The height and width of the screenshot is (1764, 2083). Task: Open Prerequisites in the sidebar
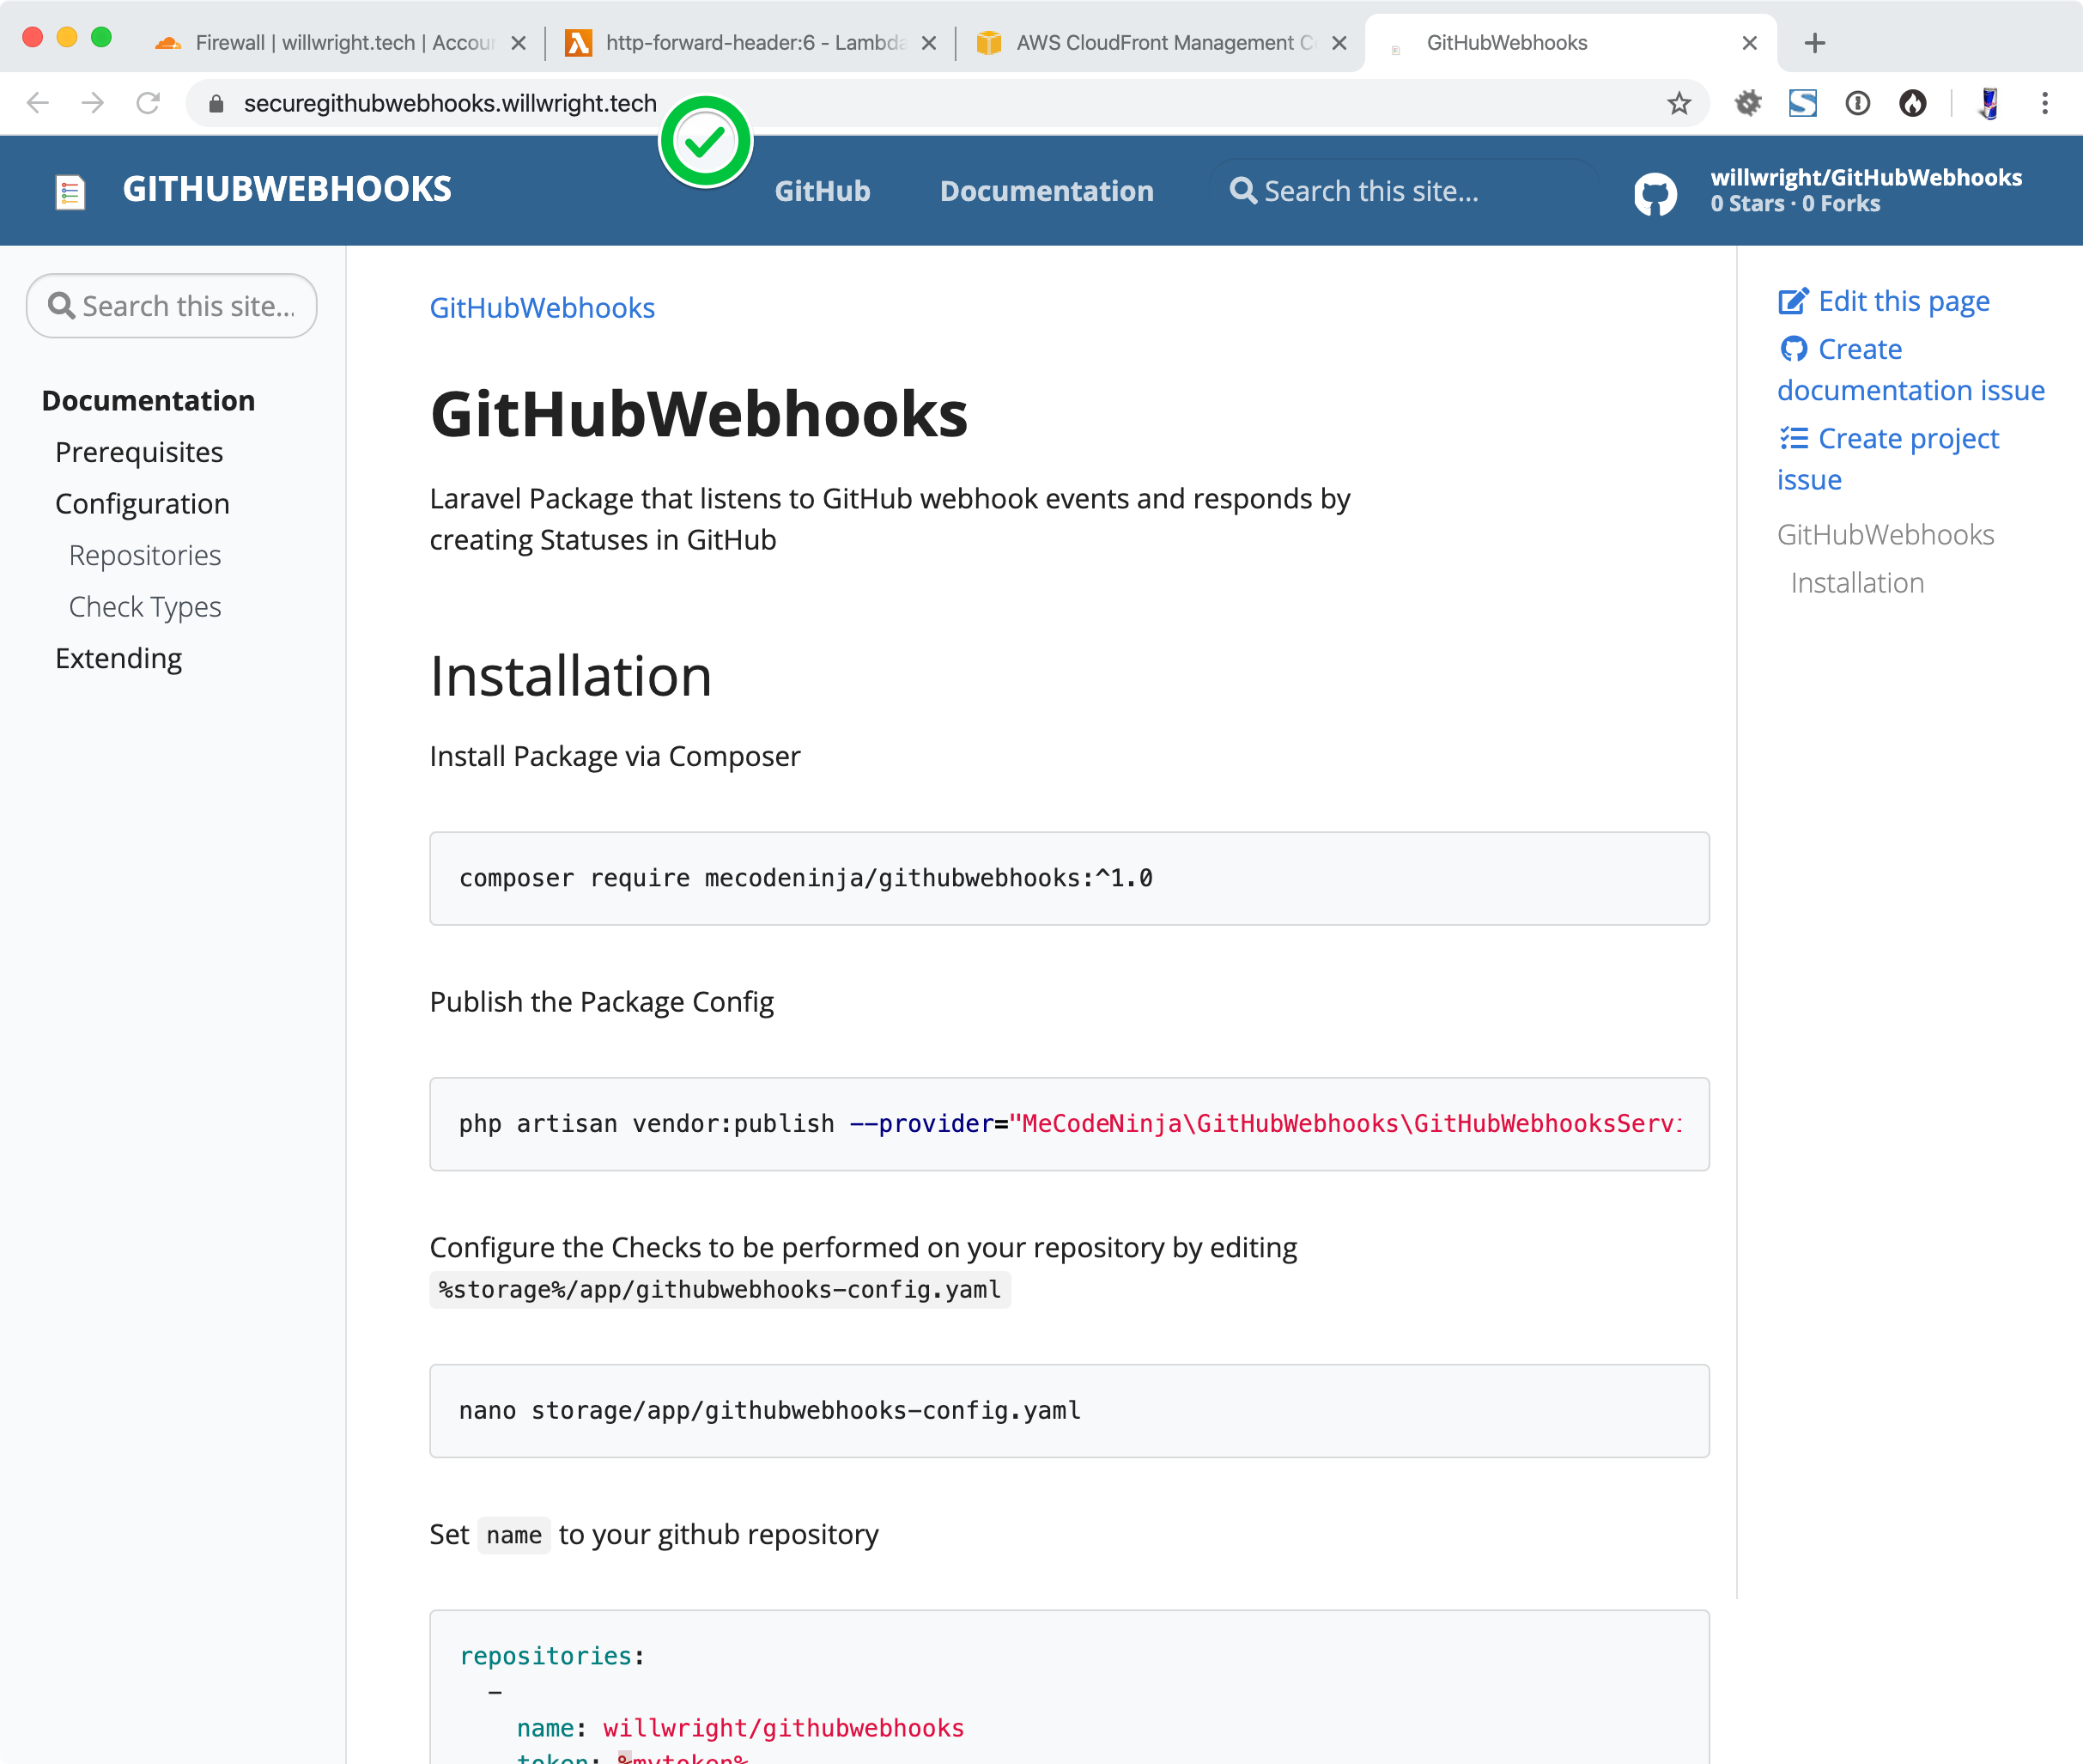tap(139, 452)
